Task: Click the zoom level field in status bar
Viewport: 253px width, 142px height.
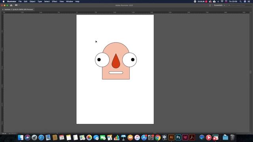Action: (x=4, y=133)
